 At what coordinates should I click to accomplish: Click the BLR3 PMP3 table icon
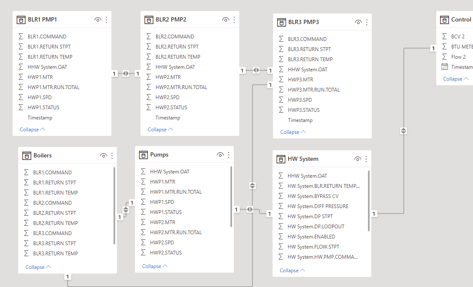281,22
